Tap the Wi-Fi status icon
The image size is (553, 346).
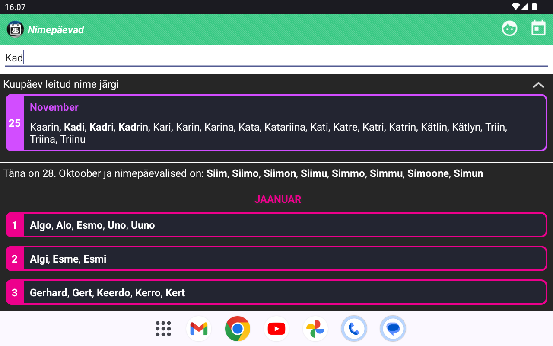click(515, 6)
